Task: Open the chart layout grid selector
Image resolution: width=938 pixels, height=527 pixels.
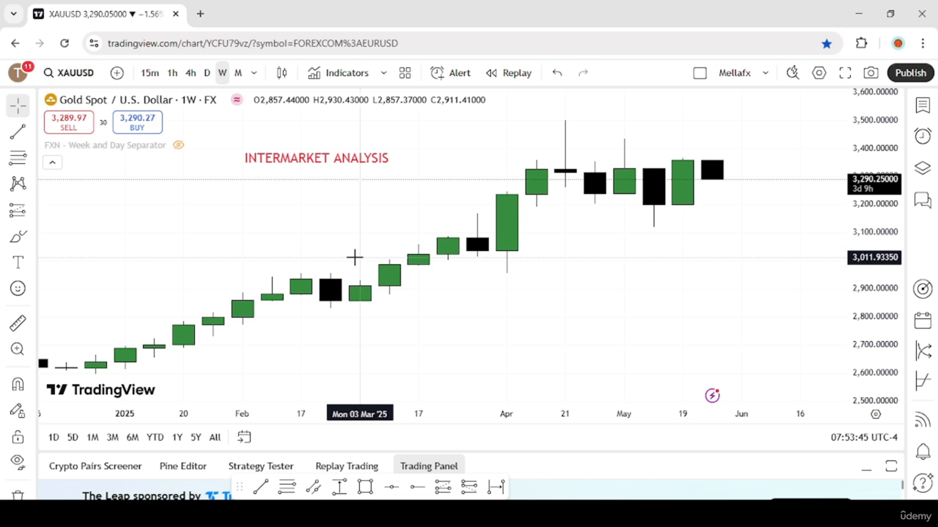Action: click(405, 72)
